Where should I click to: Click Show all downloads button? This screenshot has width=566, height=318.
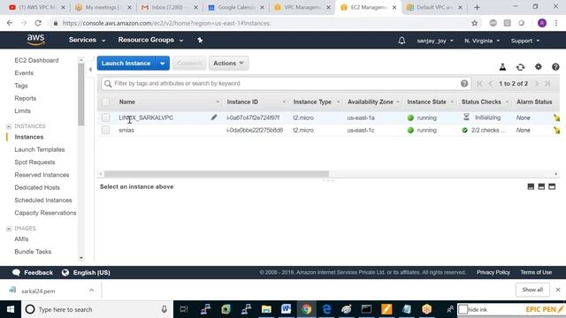pos(532,290)
